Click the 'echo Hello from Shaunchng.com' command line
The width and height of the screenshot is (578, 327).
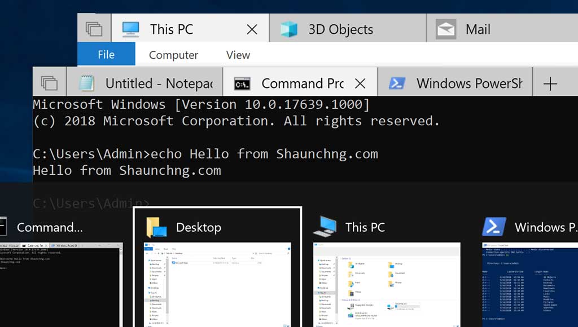pyautogui.click(x=205, y=154)
